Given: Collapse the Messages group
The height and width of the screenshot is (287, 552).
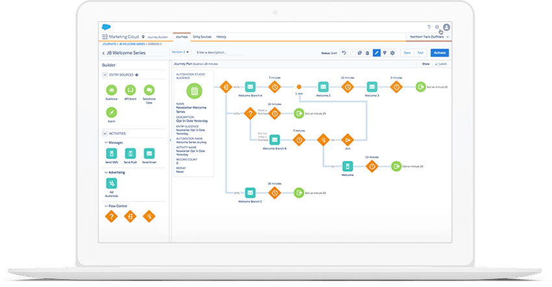Looking at the screenshot, I should coord(106,143).
